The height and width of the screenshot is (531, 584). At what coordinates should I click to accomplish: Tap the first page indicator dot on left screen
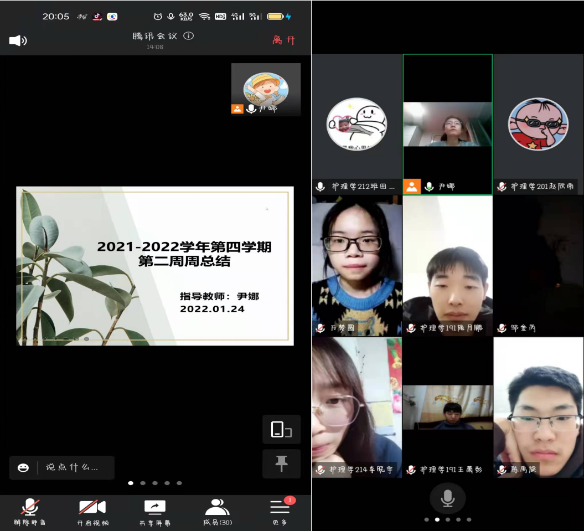pyautogui.click(x=131, y=483)
